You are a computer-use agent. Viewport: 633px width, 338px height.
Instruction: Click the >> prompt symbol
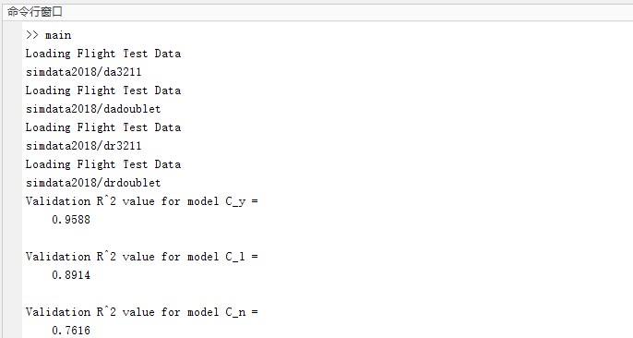(32, 35)
